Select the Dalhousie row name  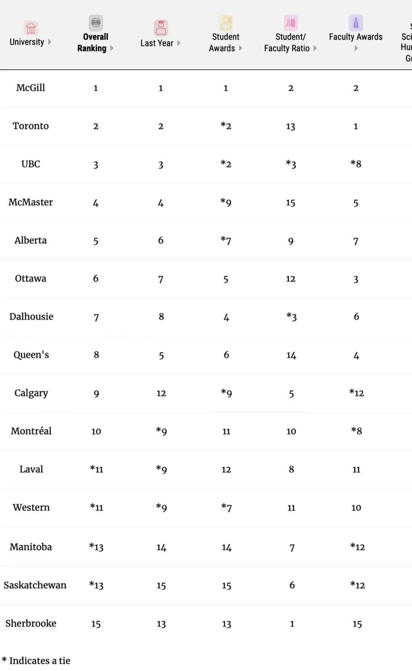tap(31, 317)
